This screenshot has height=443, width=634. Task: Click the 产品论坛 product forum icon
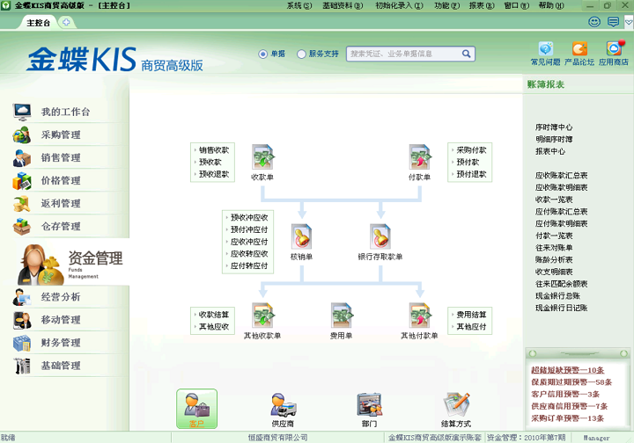pyautogui.click(x=579, y=50)
